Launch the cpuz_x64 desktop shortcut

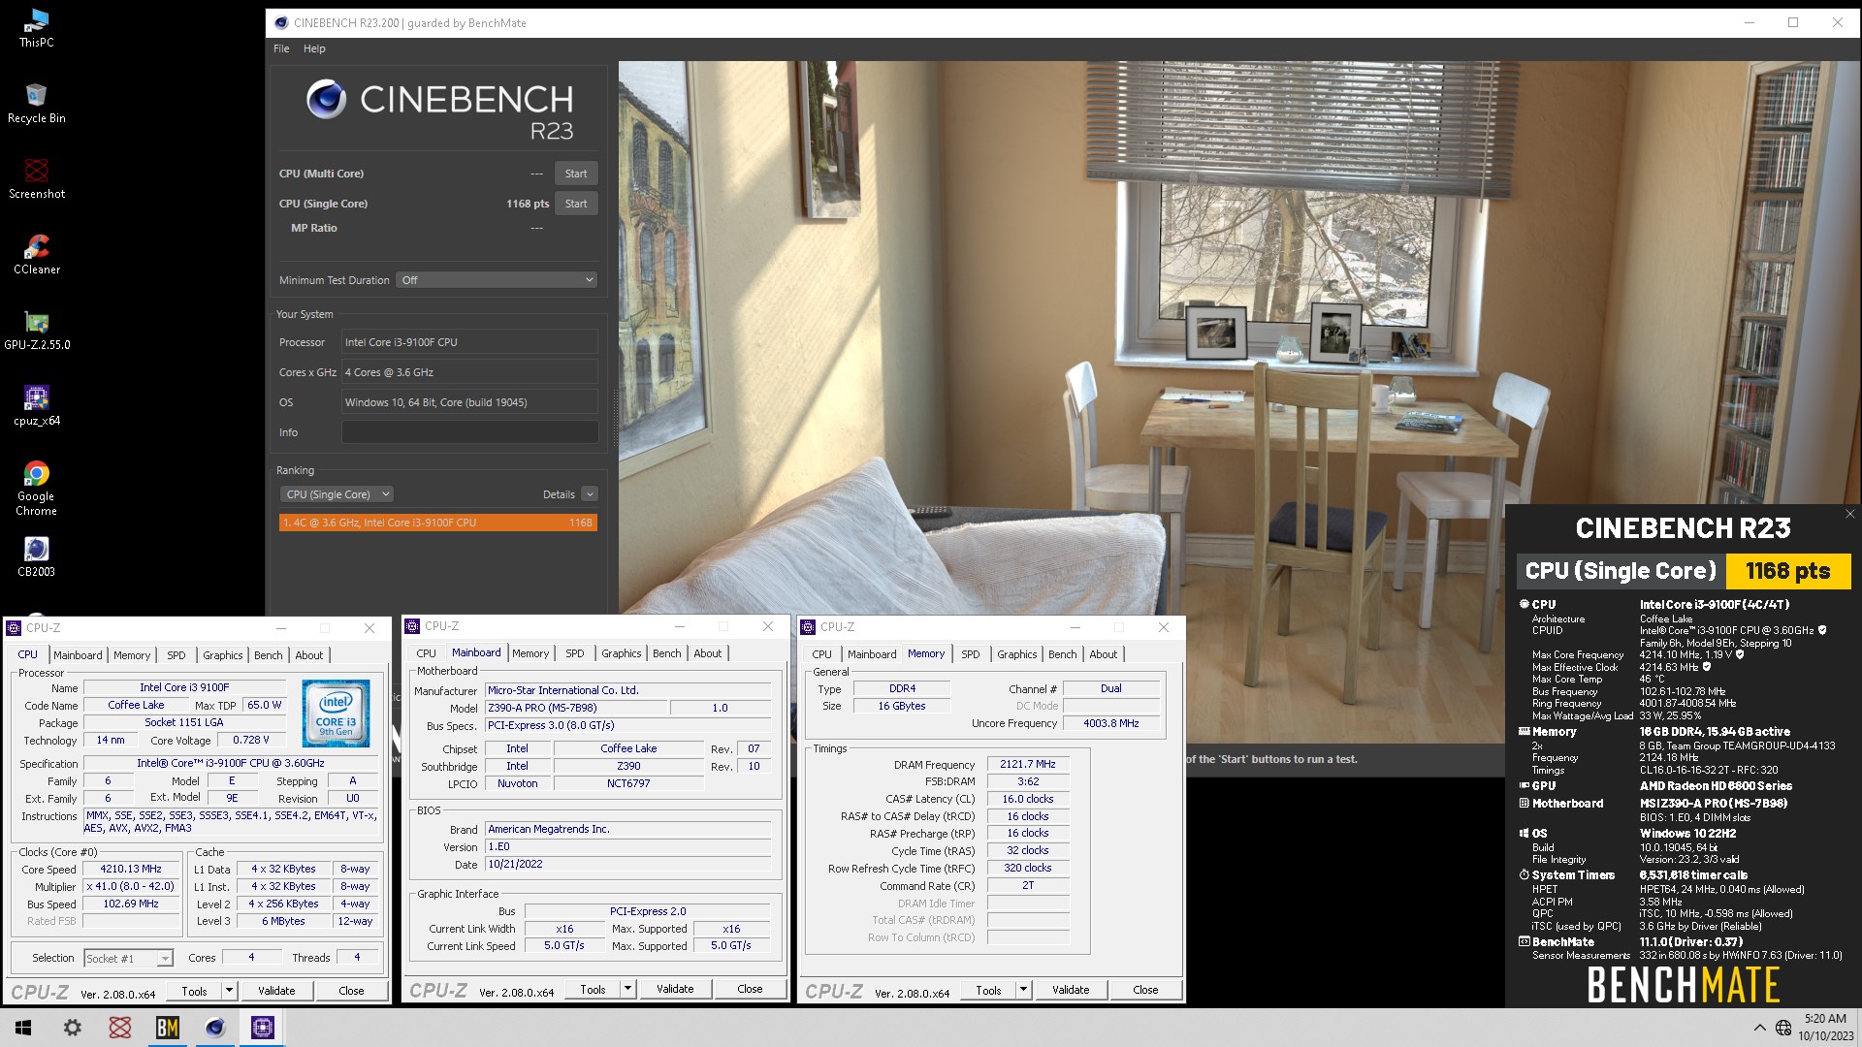37,405
